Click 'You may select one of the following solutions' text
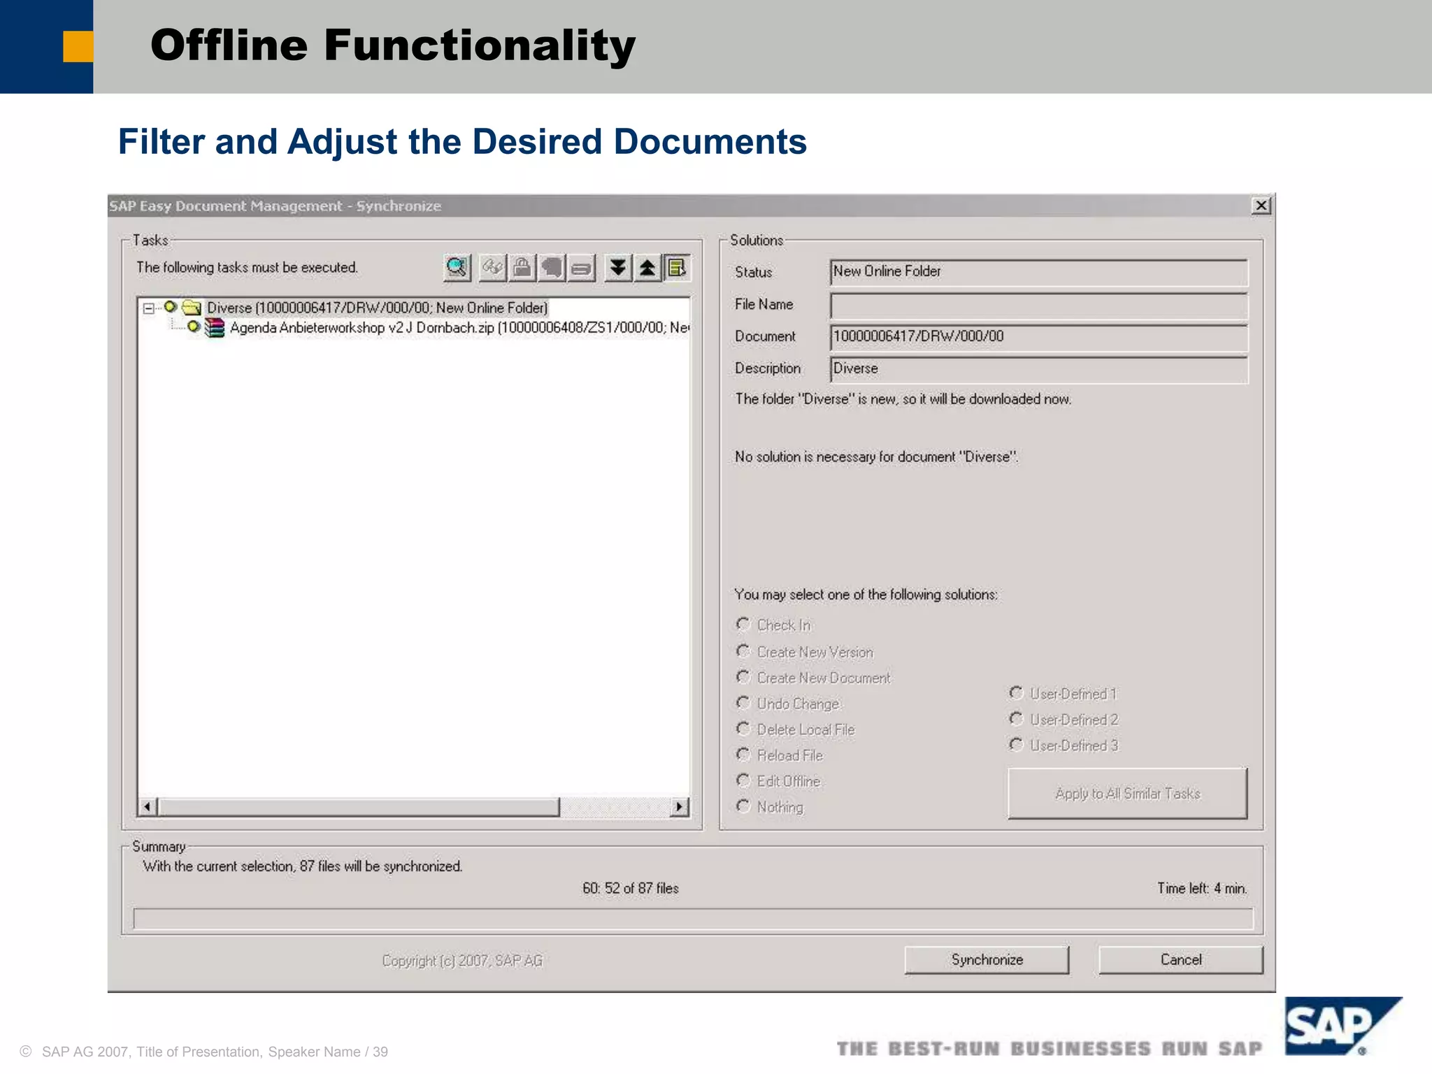 pos(866,594)
